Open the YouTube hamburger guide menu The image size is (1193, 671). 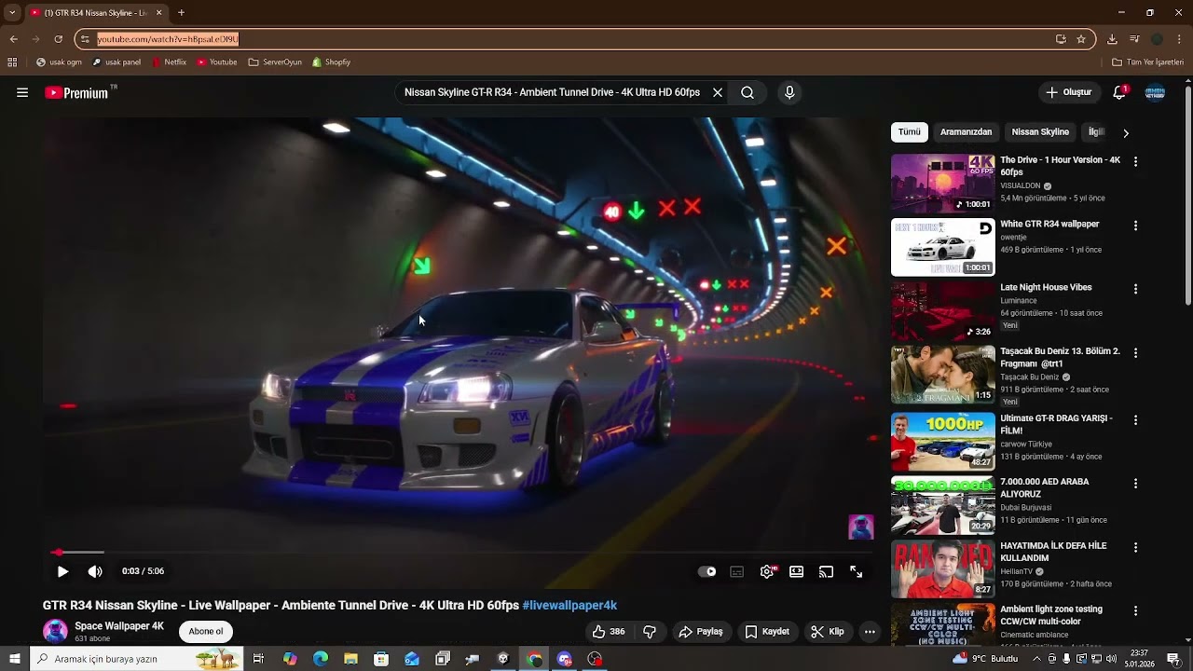pyautogui.click(x=22, y=92)
